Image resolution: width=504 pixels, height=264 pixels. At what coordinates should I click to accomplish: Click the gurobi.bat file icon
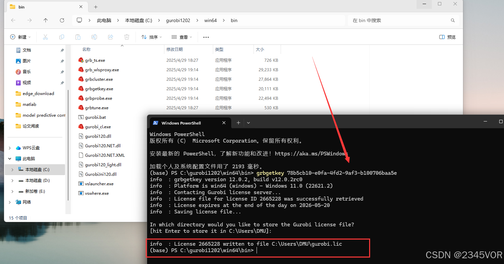click(x=81, y=117)
